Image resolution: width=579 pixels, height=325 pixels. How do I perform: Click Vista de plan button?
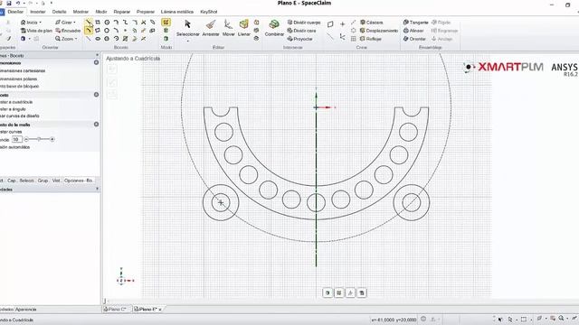coord(36,31)
